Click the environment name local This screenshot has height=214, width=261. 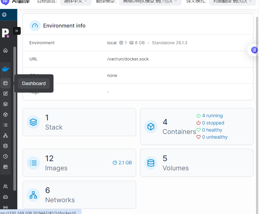[112, 43]
